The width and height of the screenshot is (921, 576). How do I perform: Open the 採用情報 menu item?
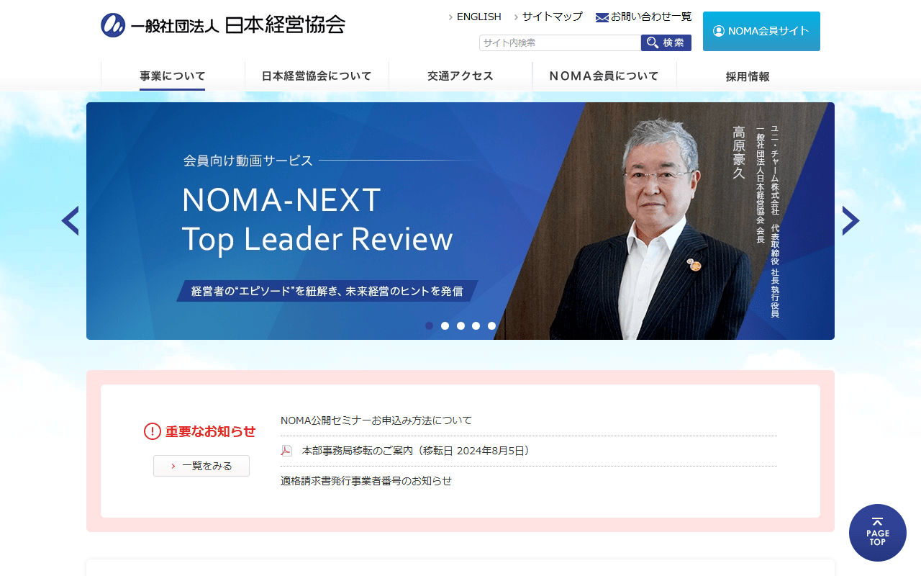click(748, 76)
